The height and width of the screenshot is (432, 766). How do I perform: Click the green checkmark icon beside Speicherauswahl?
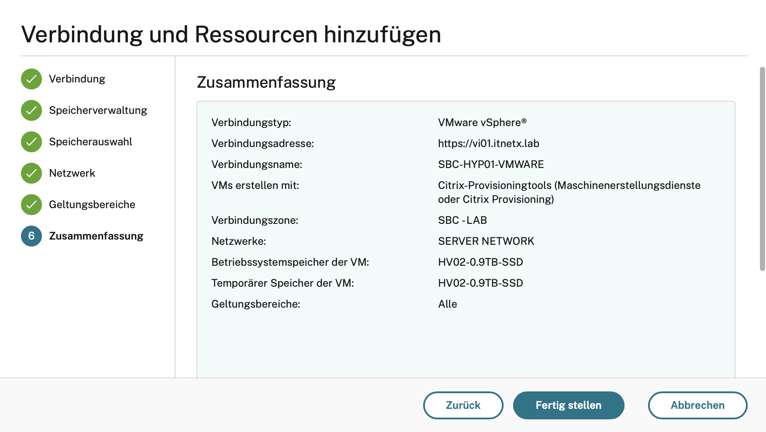[x=31, y=142]
